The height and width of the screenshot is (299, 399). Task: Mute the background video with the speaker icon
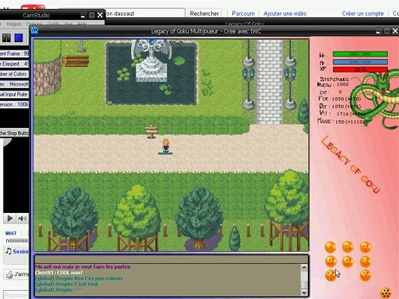22,218
